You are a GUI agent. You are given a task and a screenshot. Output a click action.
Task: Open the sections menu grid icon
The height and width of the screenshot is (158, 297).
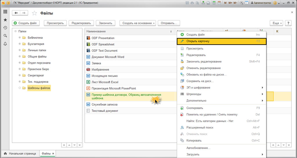tap(5, 12)
